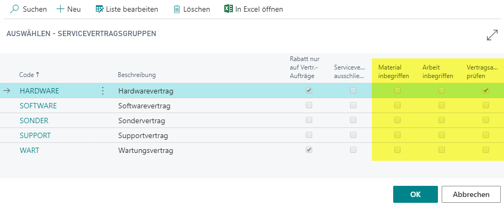Open the WART code link

(x=30, y=150)
